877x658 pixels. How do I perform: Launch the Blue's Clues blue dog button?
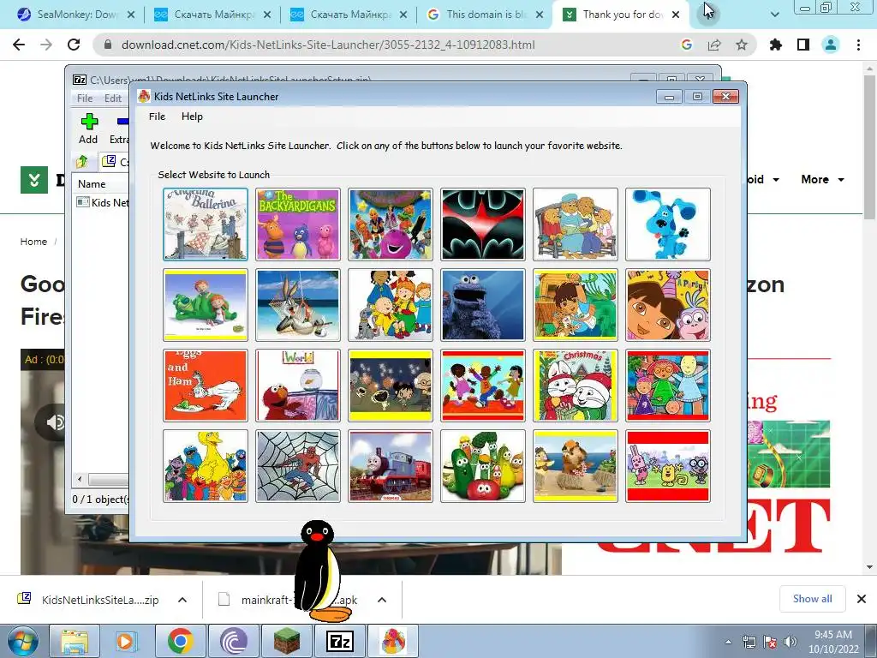(x=668, y=224)
